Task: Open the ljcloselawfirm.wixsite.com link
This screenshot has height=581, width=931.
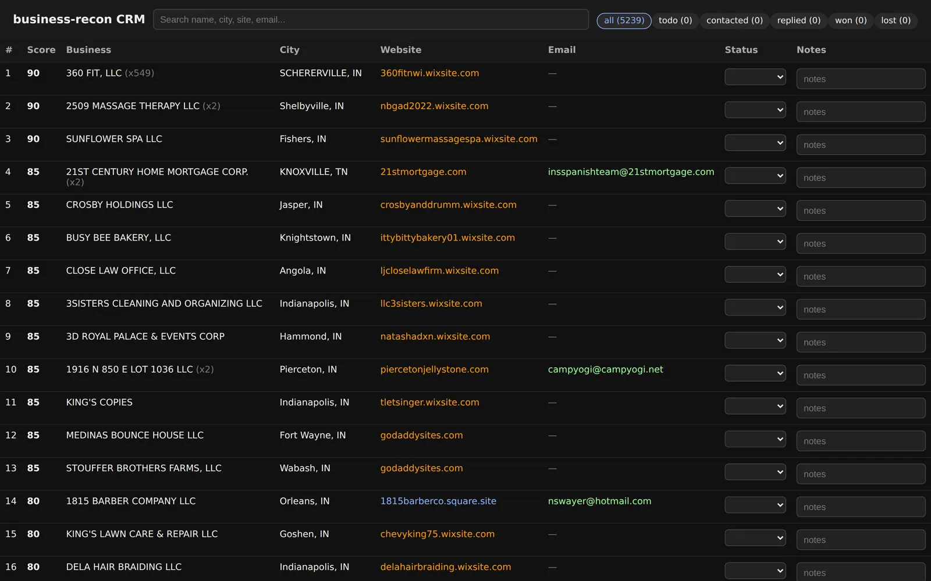Action: [439, 271]
